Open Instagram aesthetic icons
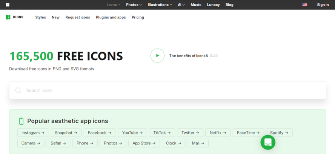Screen dimensions: 335x154 tap(33, 133)
